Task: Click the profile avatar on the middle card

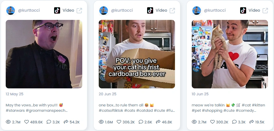Action: click(x=104, y=10)
